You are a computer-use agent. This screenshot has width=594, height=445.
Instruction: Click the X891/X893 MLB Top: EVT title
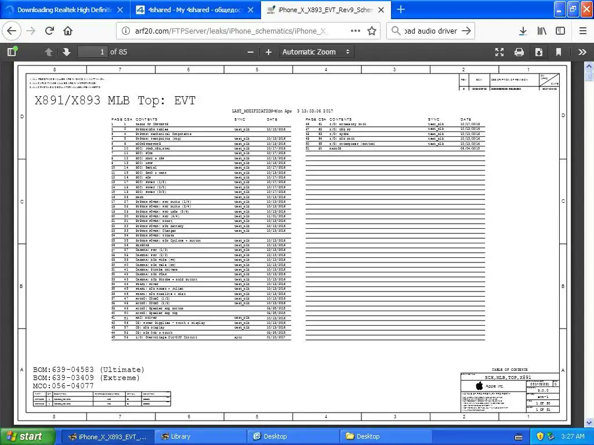click(115, 100)
